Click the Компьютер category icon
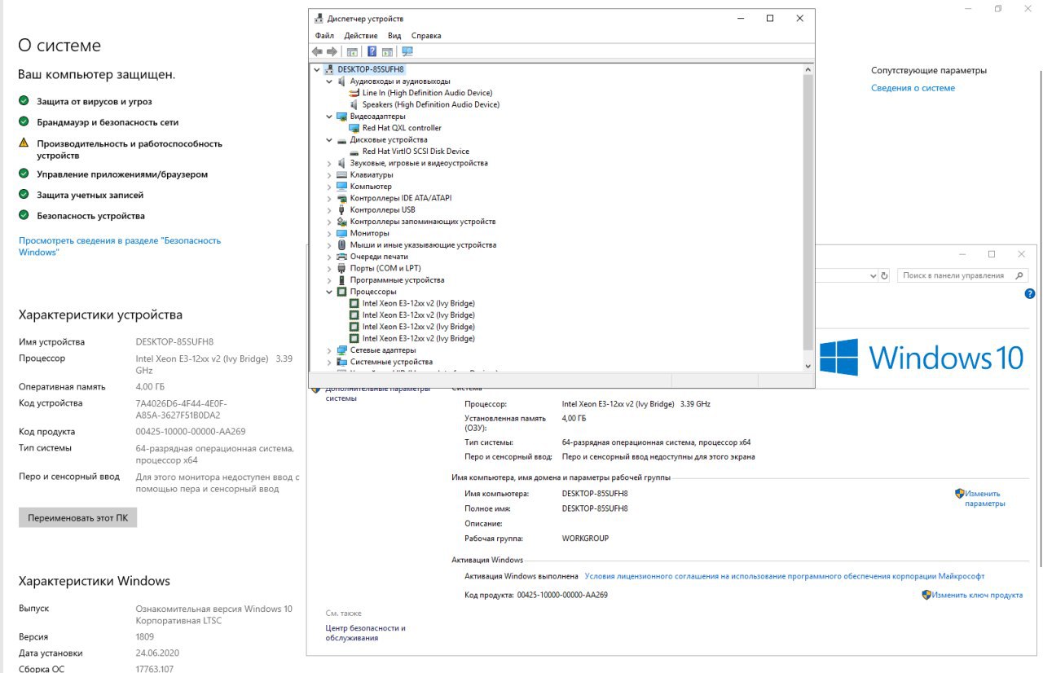This screenshot has height=673, width=1043. click(x=341, y=187)
